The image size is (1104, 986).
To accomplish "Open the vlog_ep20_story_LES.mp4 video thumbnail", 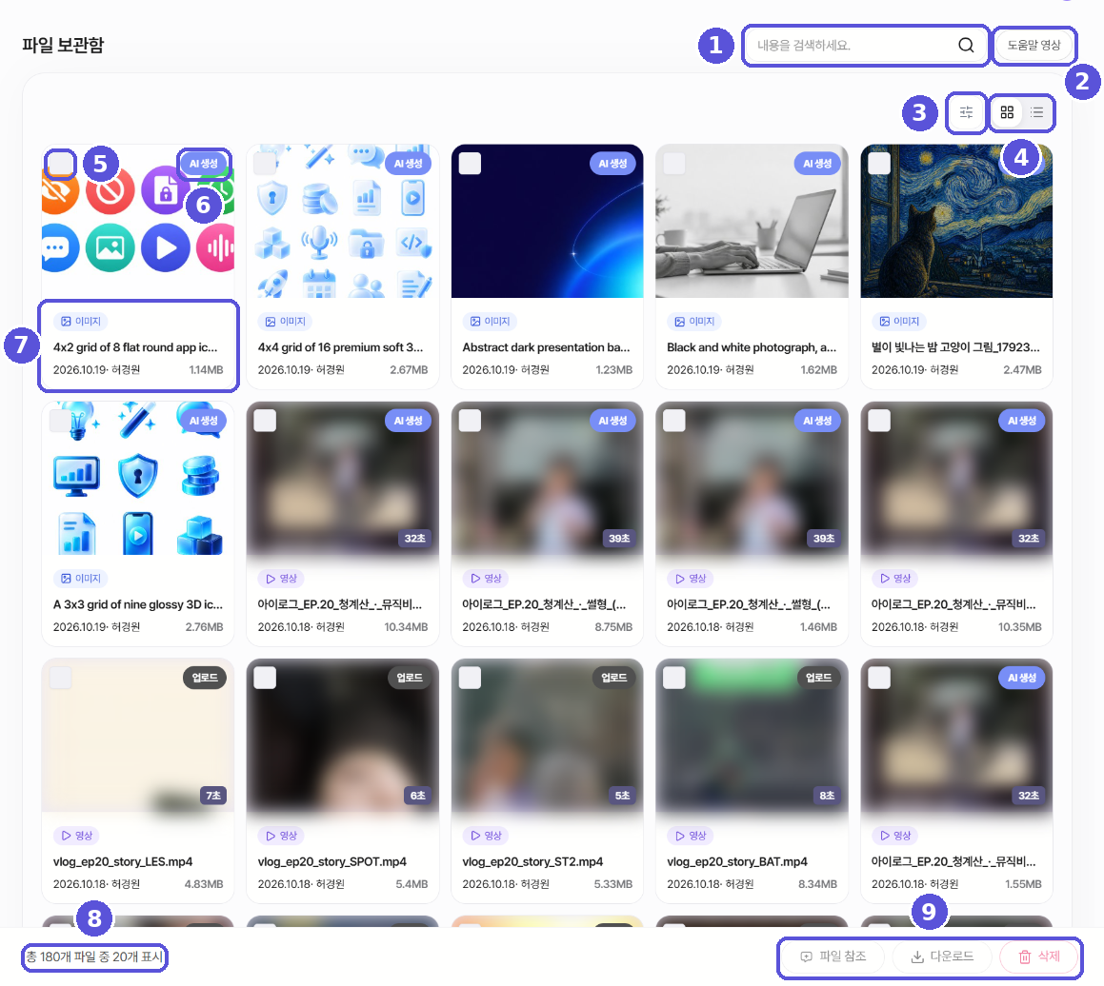I will 138,736.
